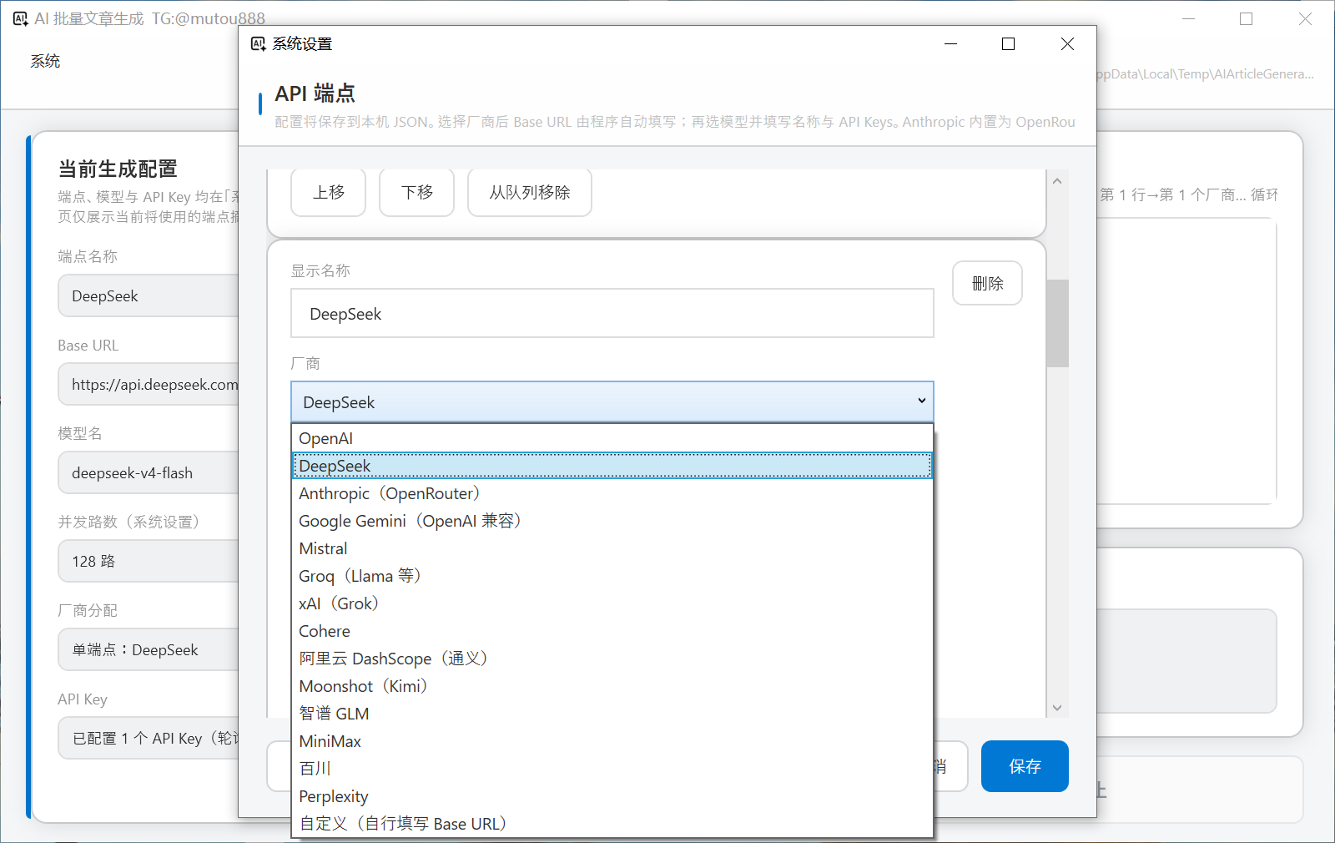Select Anthropic (OpenRouter) vendor option
This screenshot has height=843, width=1335.
612,493
